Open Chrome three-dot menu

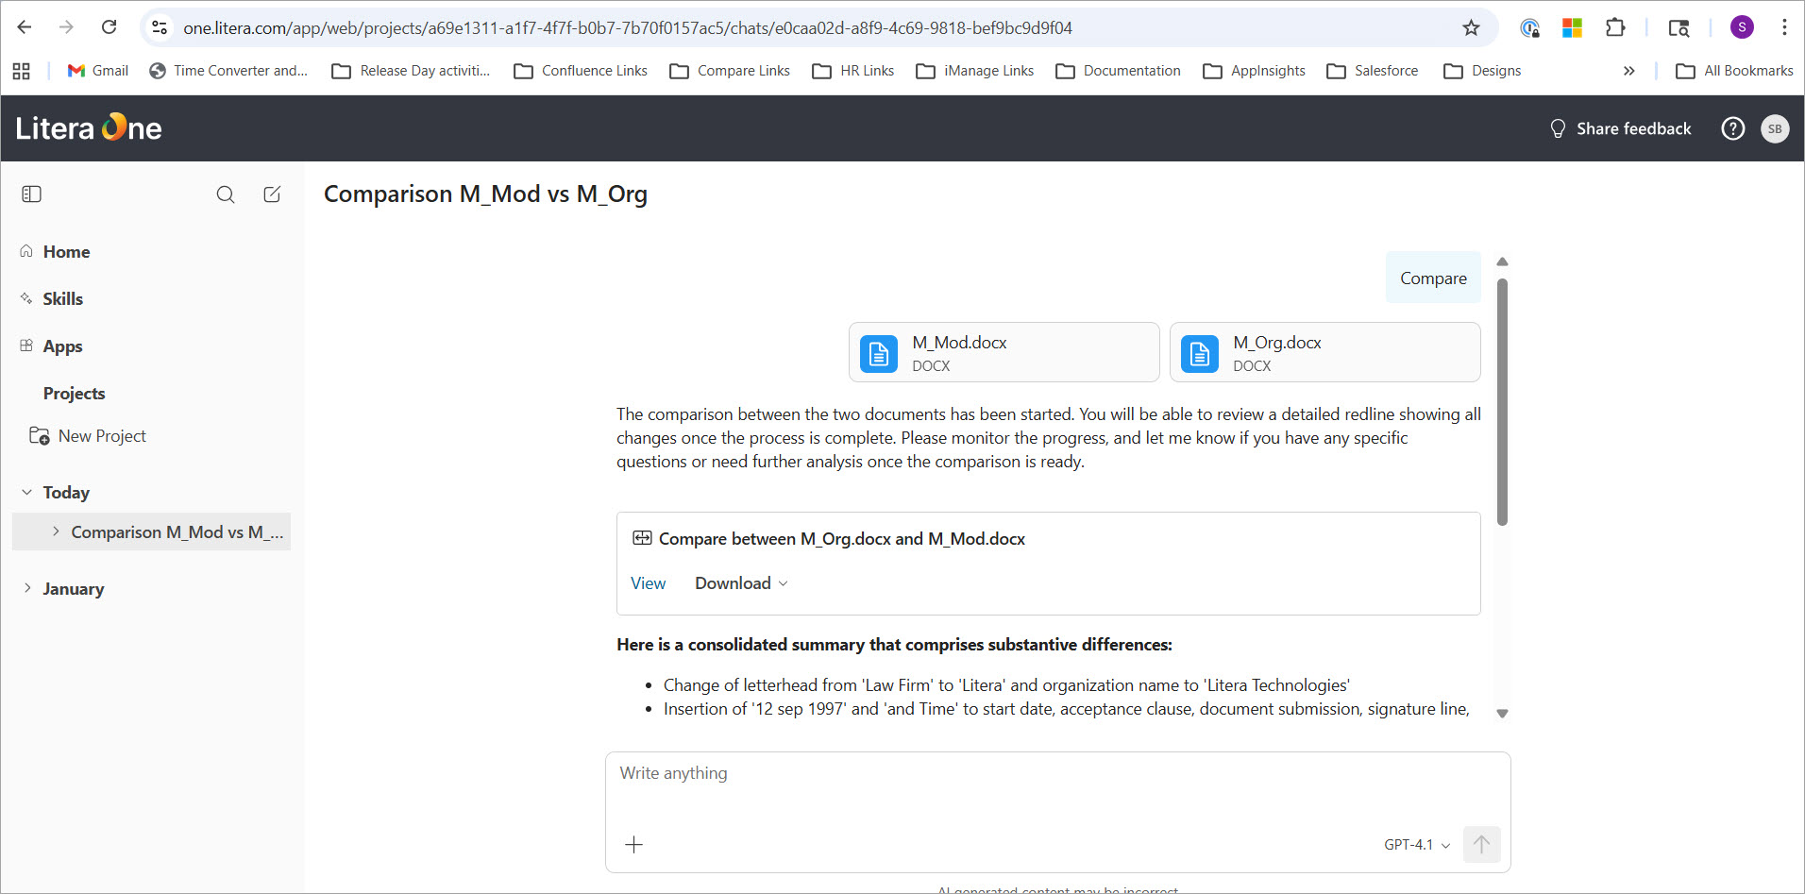click(x=1784, y=27)
